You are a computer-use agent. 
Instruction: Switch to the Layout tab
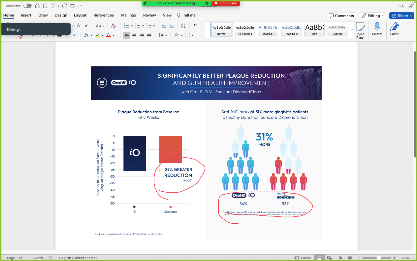tap(80, 15)
